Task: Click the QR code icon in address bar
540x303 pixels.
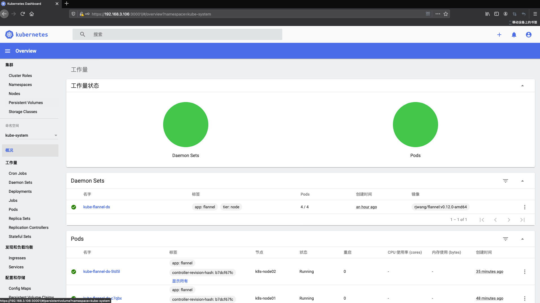Action: 428,14
